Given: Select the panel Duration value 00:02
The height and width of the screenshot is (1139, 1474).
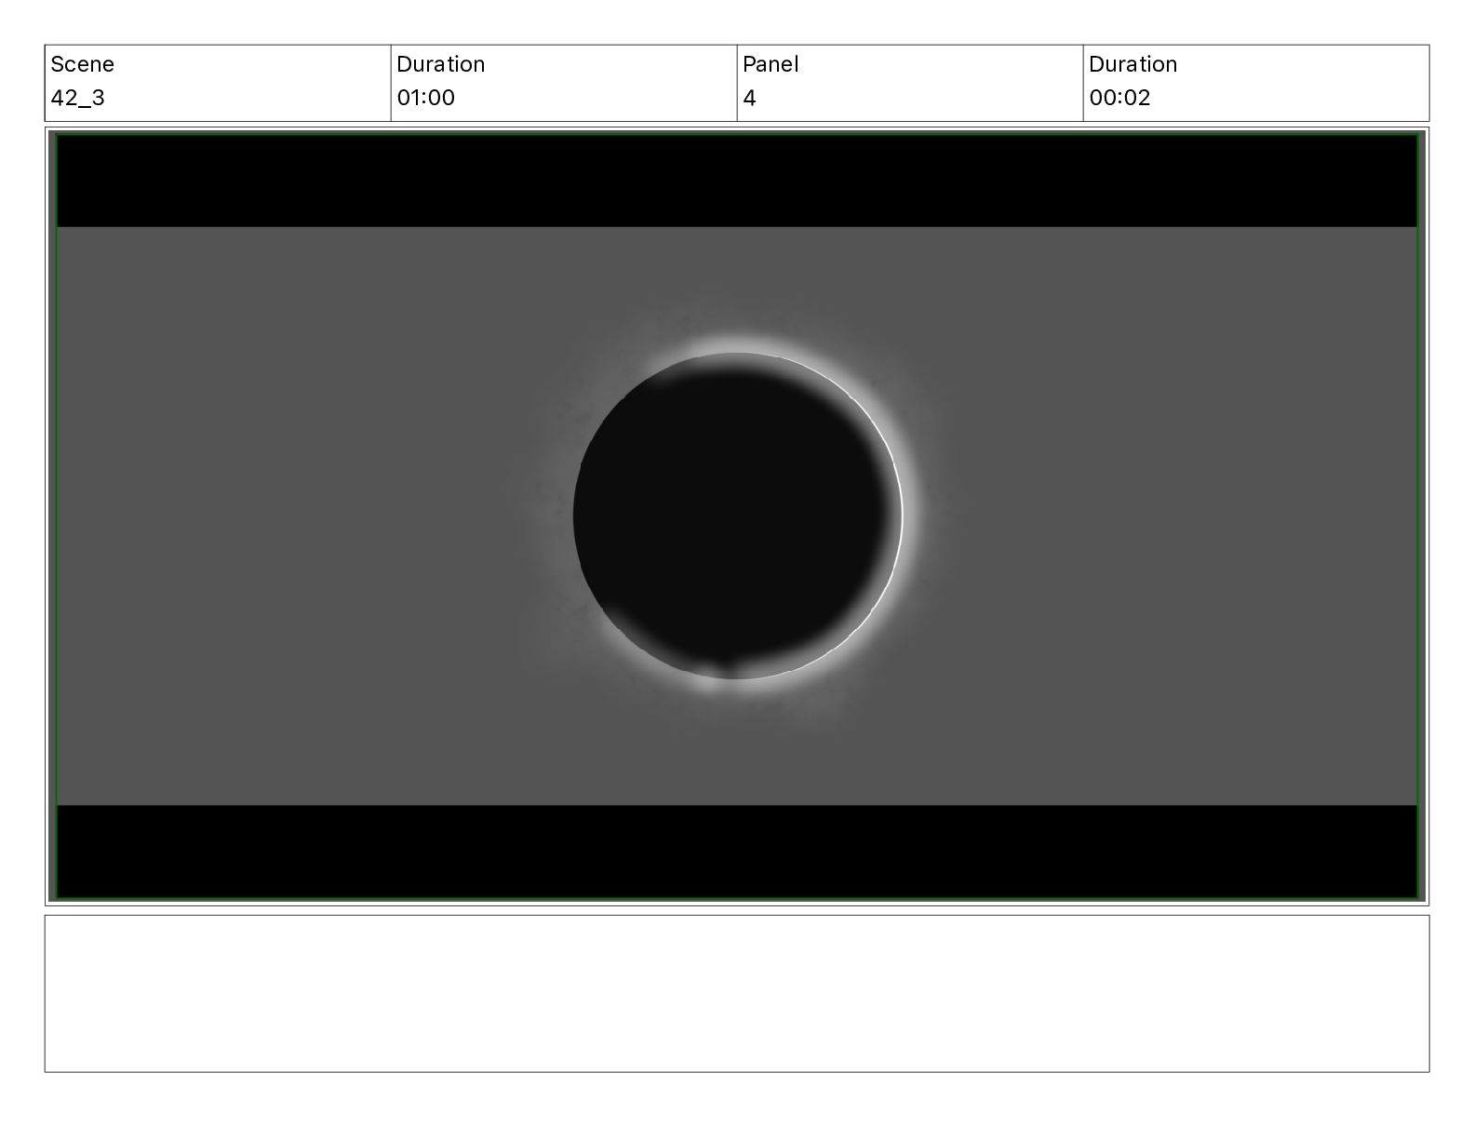Looking at the screenshot, I should (1119, 98).
